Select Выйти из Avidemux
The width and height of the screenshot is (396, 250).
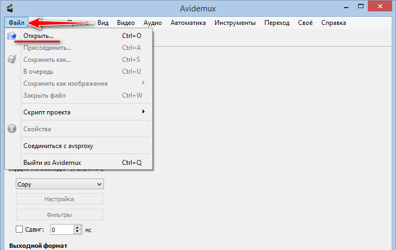[x=79, y=163]
